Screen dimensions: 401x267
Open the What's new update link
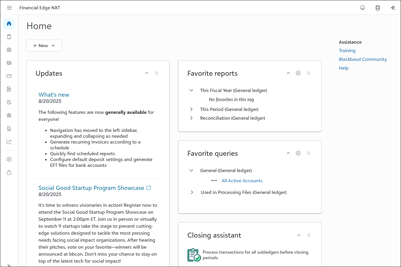(54, 95)
